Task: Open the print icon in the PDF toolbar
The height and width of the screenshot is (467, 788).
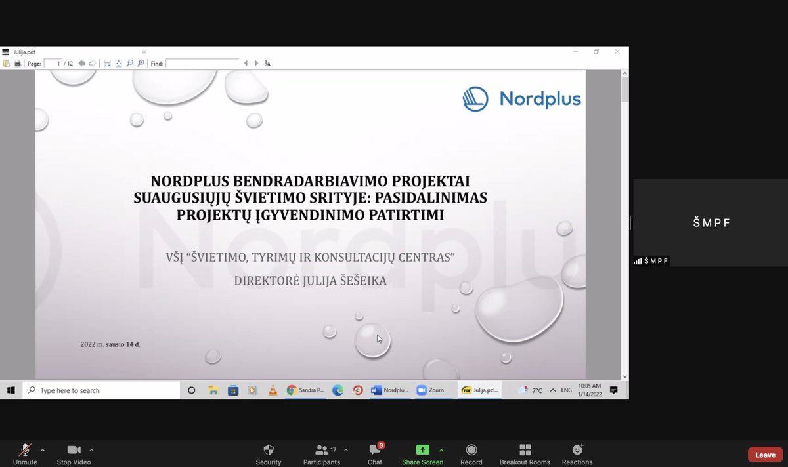Action: point(18,63)
